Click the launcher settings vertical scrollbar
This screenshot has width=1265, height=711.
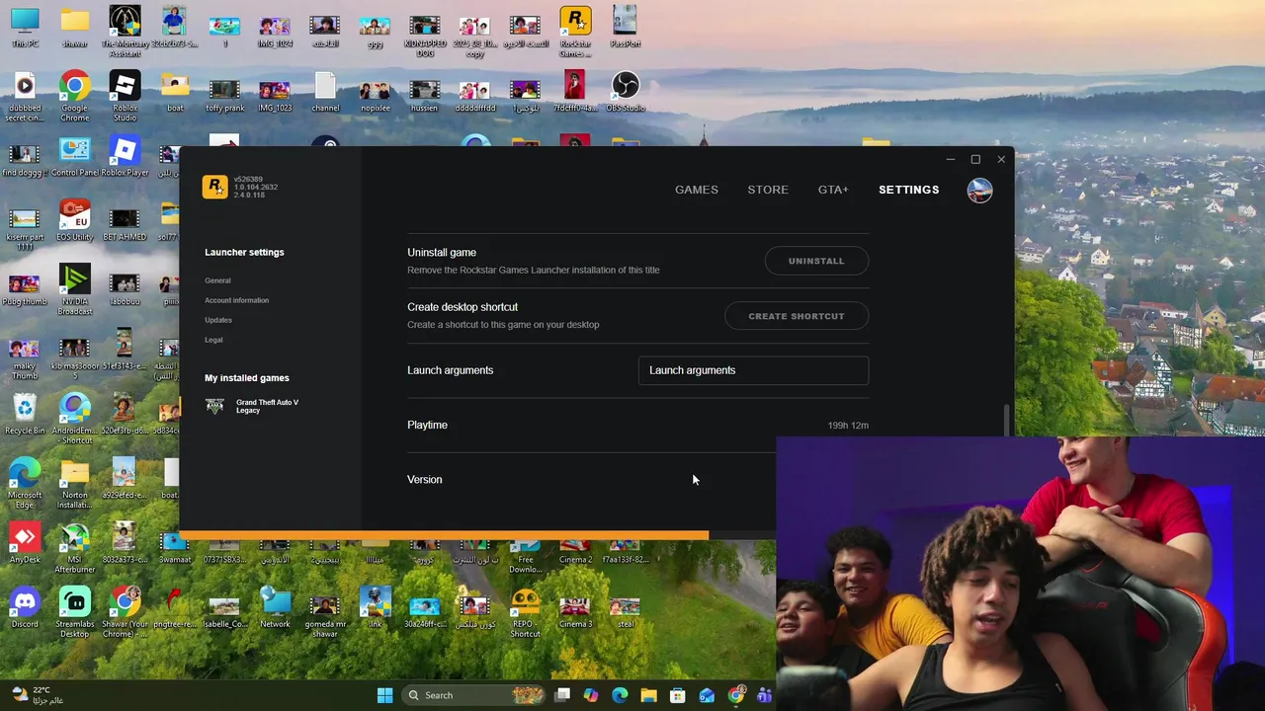tap(1007, 419)
